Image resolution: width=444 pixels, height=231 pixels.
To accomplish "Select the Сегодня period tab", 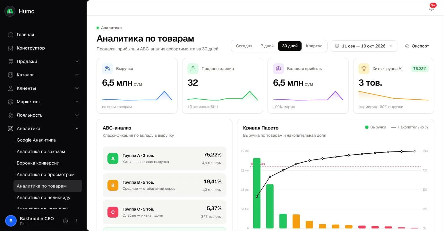I will (x=244, y=46).
